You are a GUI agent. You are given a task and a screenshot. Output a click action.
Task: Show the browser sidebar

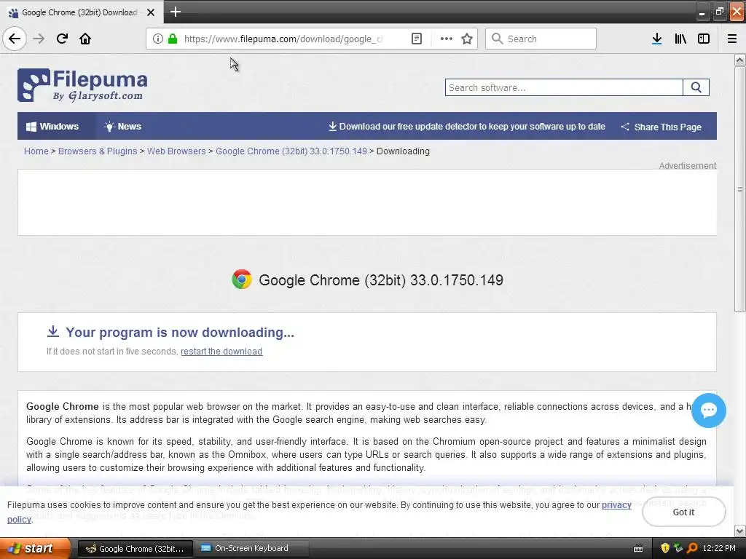click(704, 39)
